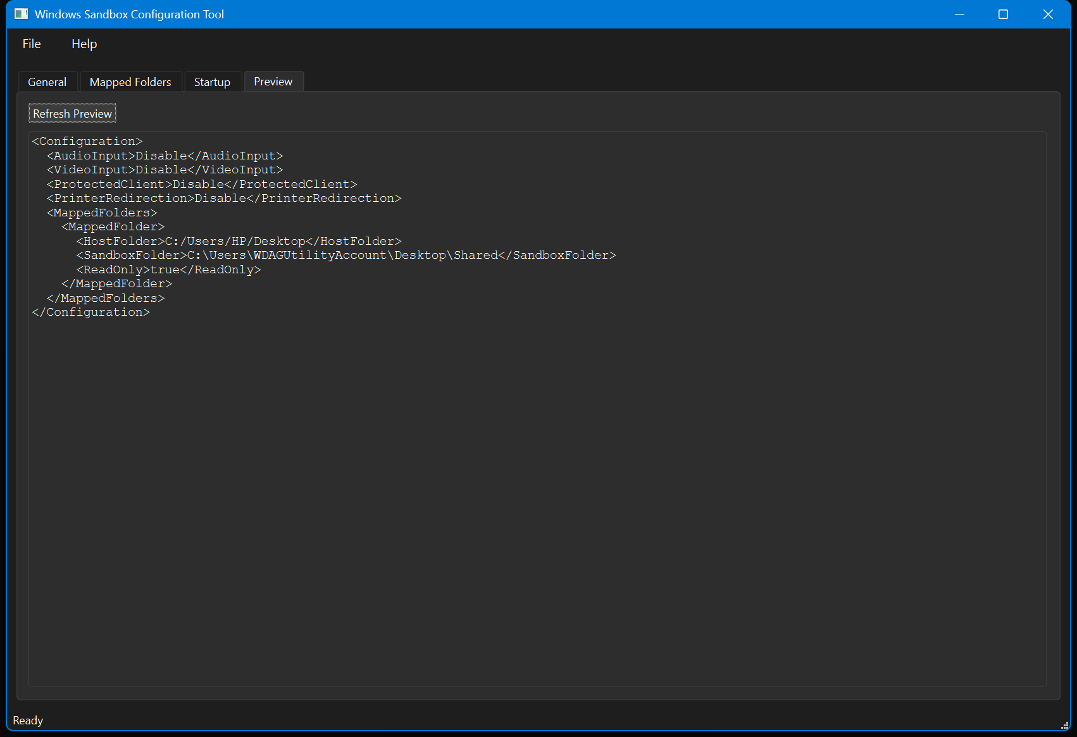
Task: Click the ReadOnly true line
Action: click(169, 269)
